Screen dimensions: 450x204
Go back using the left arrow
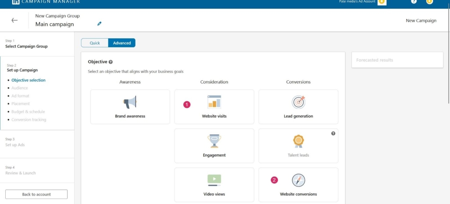pos(15,20)
